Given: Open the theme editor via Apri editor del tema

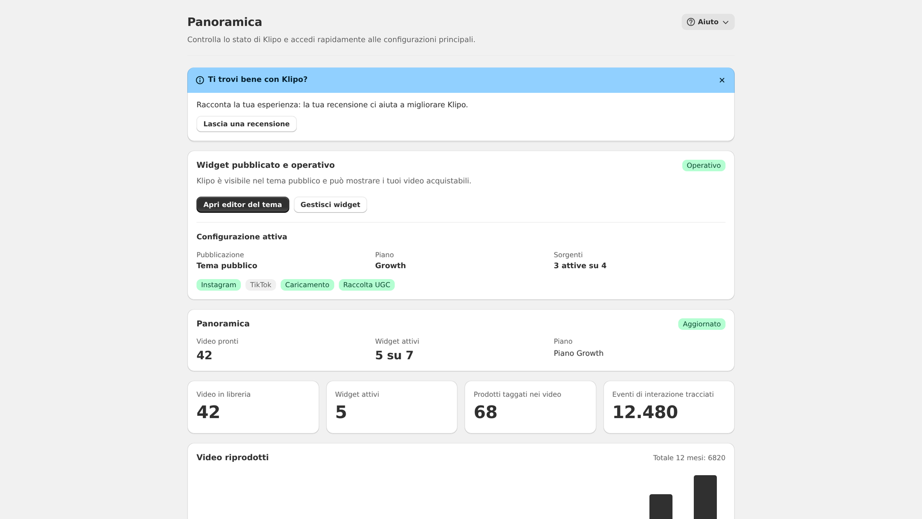Looking at the screenshot, I should pyautogui.click(x=243, y=205).
